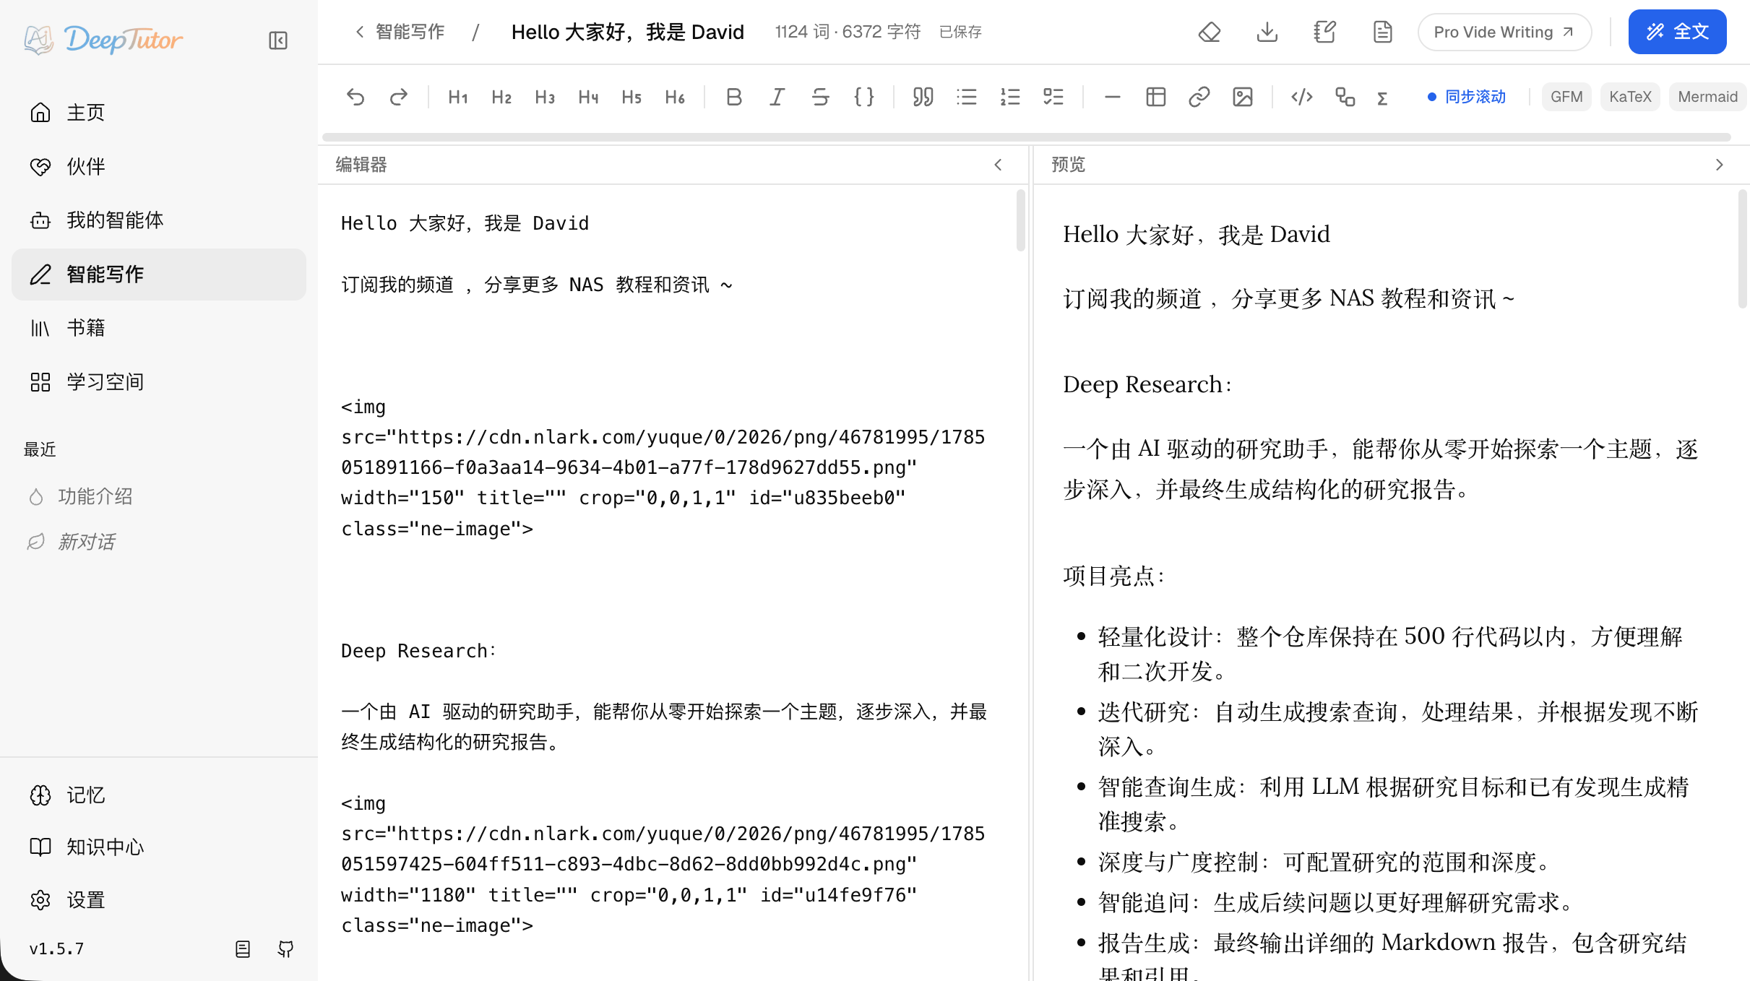Click the editor vertical scrollbar
1750x981 pixels.
coord(1021,220)
